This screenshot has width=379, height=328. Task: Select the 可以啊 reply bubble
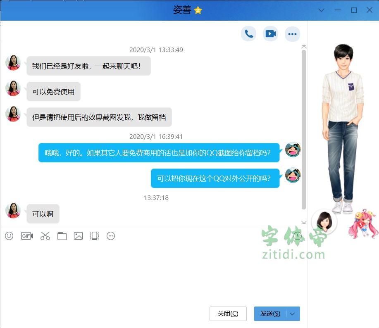[43, 214]
